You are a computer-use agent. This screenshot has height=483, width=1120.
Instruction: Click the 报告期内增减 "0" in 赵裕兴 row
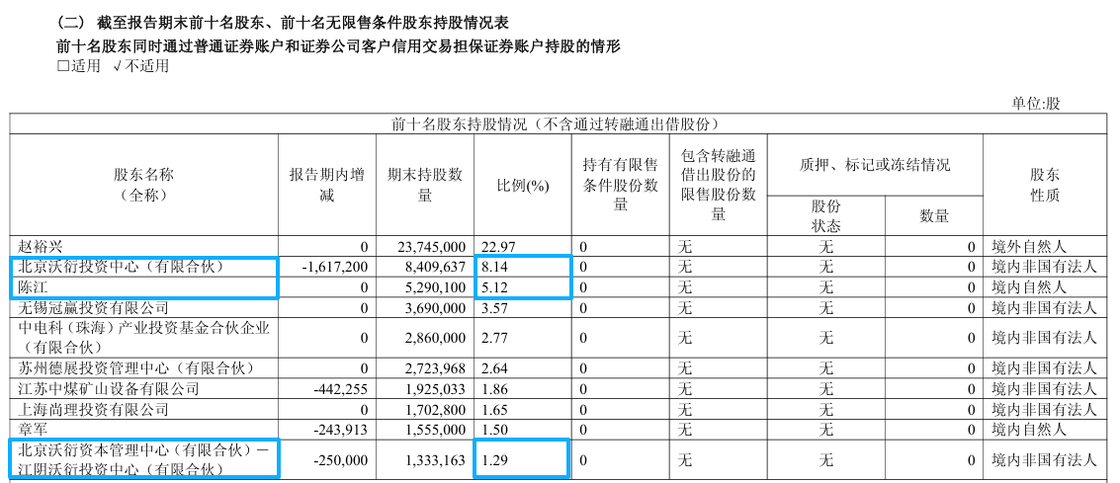click(364, 247)
